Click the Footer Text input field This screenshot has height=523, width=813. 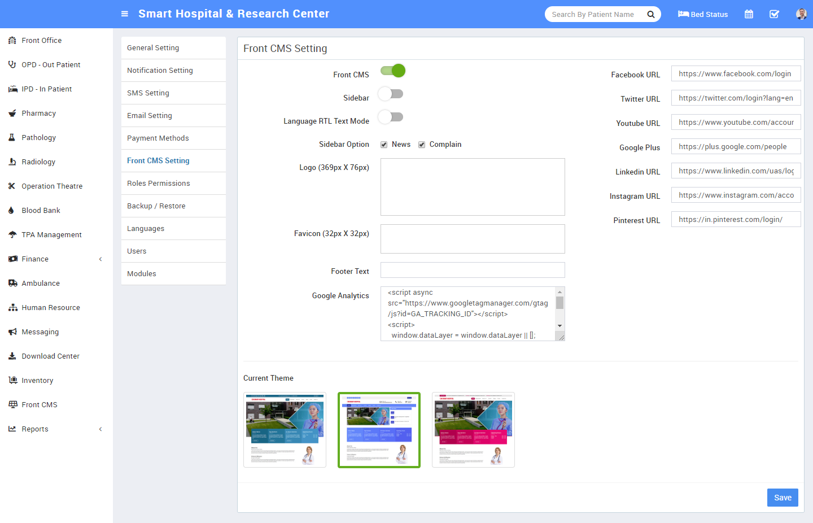pyautogui.click(x=473, y=270)
